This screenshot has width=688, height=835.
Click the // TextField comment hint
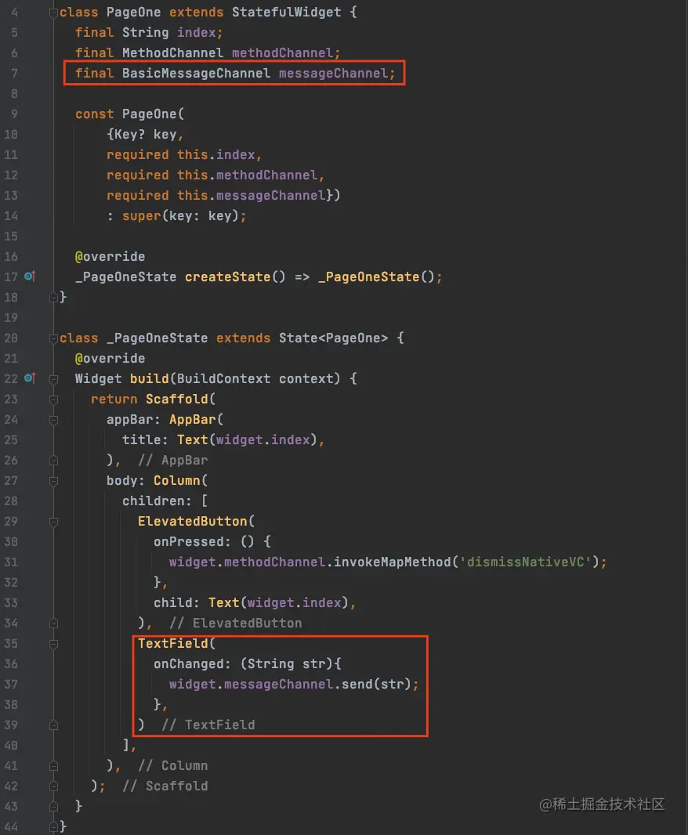coord(208,725)
